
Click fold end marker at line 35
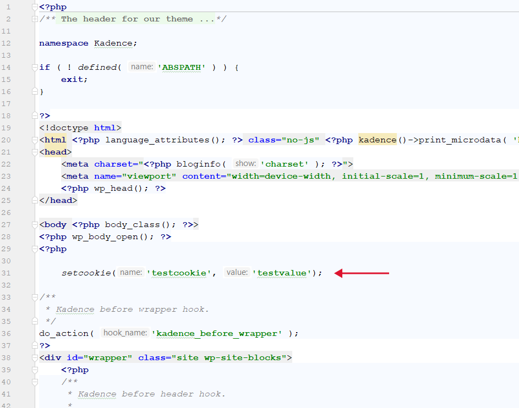pos(35,321)
